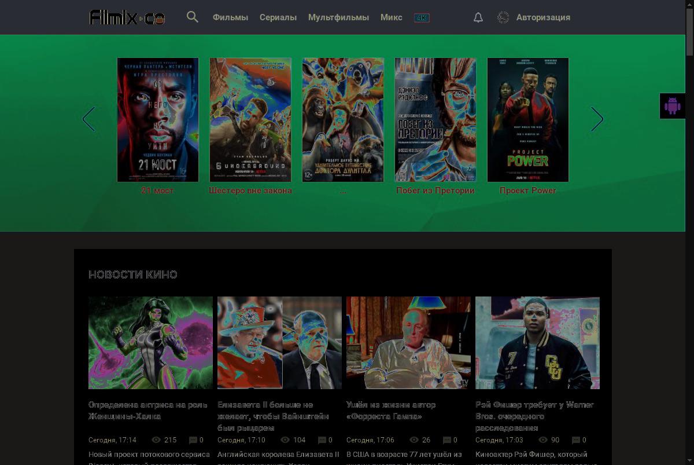Viewport: 694px width, 465px height.
Task: Open the Forrest Gump author news image
Action: (408, 343)
